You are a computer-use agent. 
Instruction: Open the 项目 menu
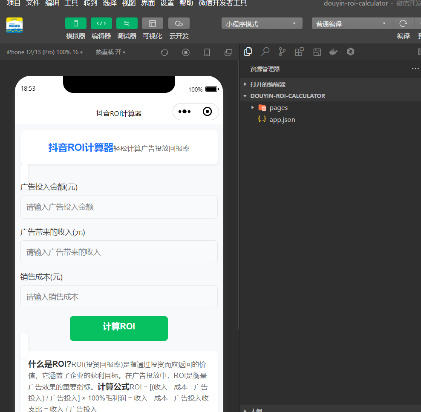[x=14, y=3]
